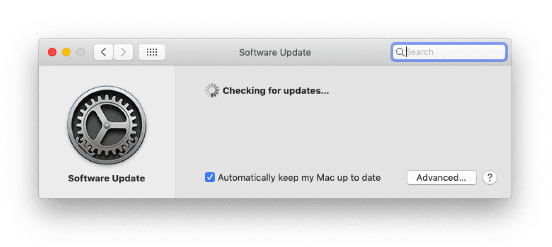This screenshot has height=247, width=552.
Task: Click the 'Checking for updates...' status text
Action: [276, 90]
